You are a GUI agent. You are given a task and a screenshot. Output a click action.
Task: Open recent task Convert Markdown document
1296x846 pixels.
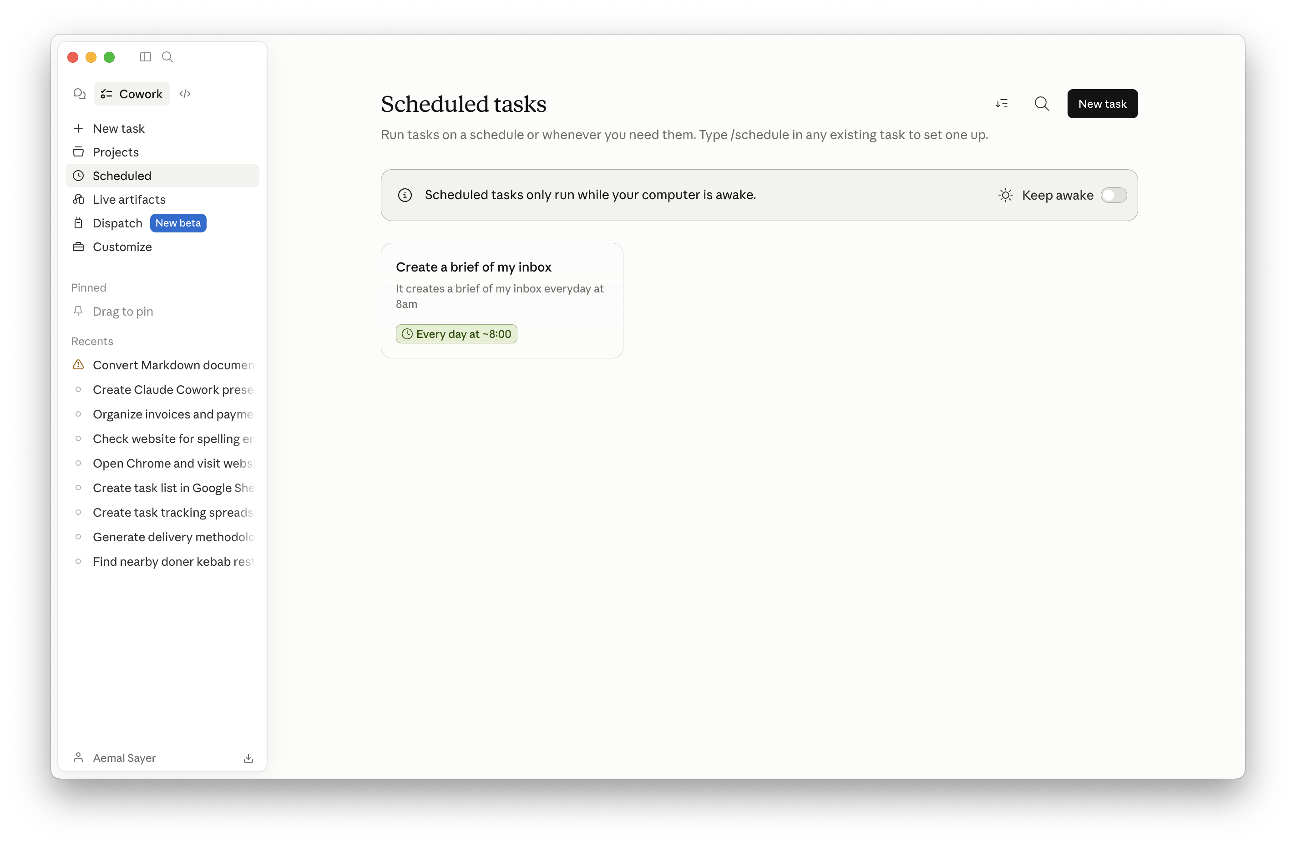[172, 365]
